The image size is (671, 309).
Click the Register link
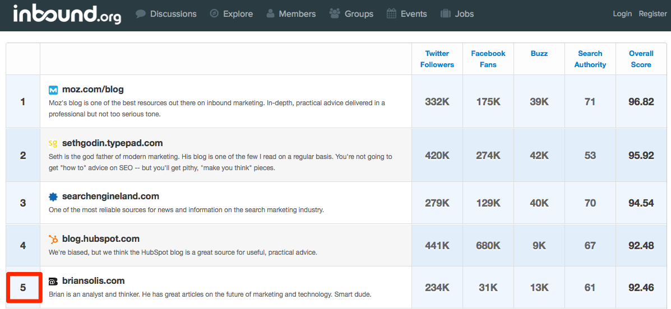click(x=653, y=13)
